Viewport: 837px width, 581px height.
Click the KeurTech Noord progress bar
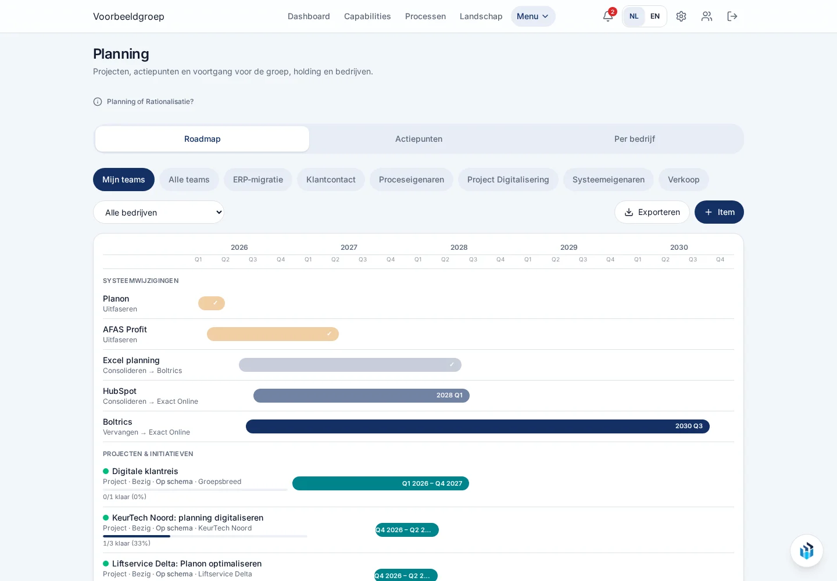click(205, 536)
